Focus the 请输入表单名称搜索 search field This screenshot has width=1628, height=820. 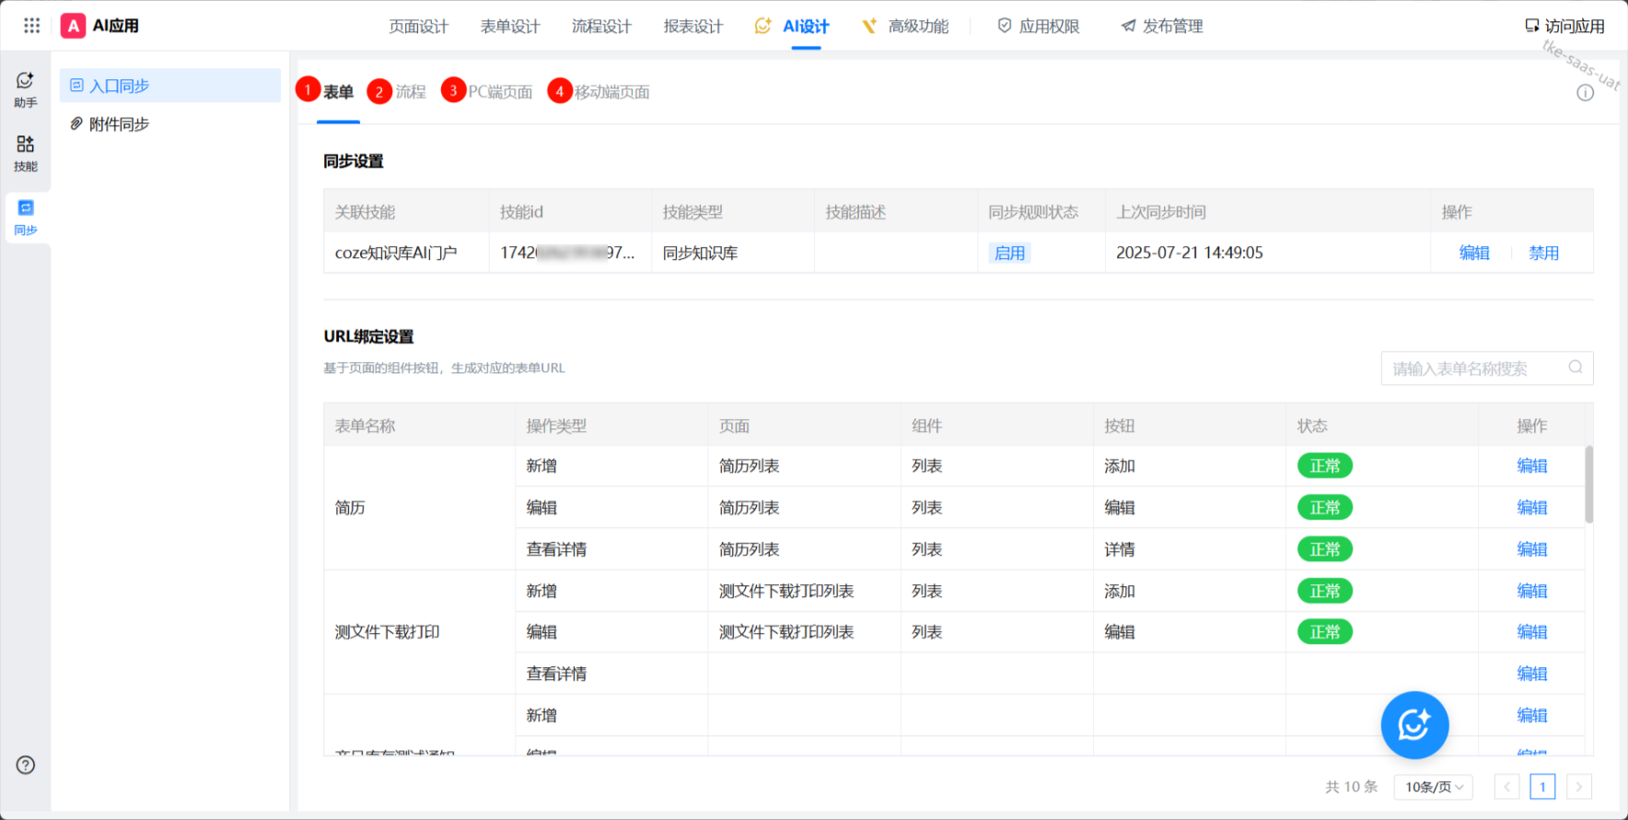click(x=1473, y=369)
